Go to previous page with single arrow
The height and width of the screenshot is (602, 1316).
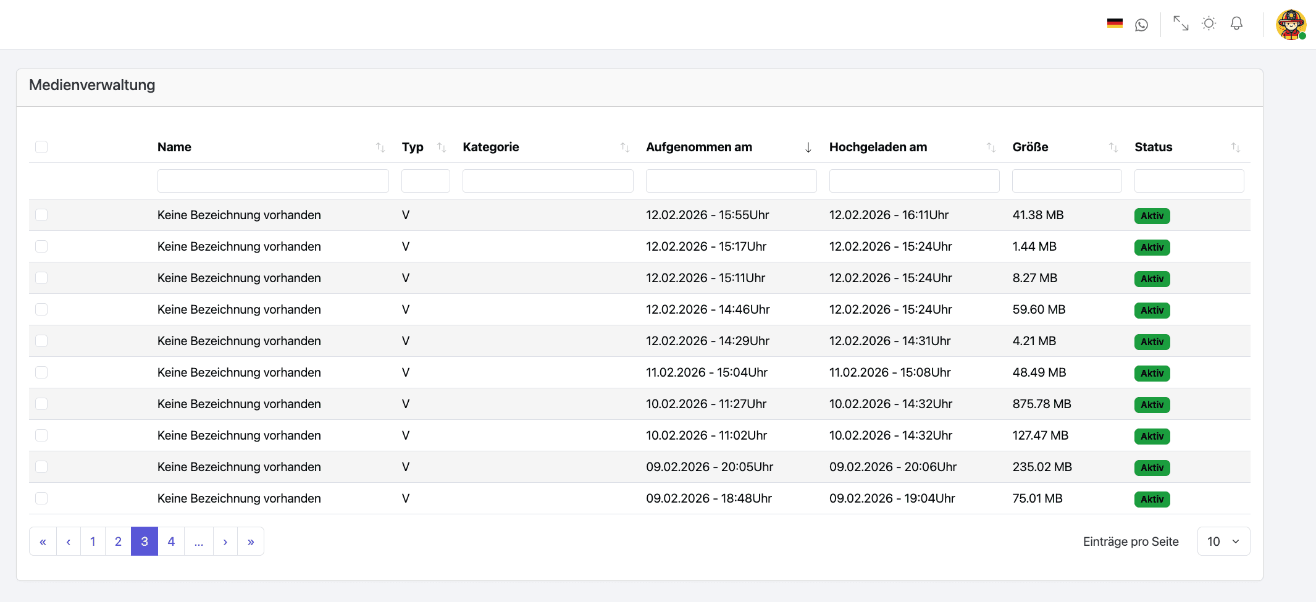[x=69, y=541]
